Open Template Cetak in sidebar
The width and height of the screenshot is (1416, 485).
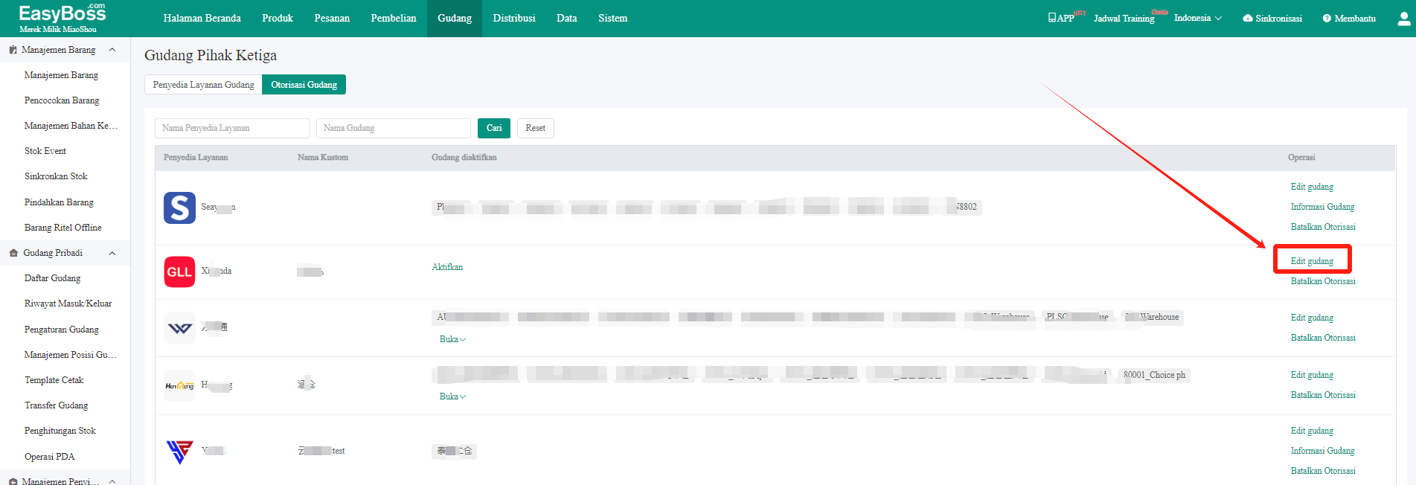click(x=54, y=380)
